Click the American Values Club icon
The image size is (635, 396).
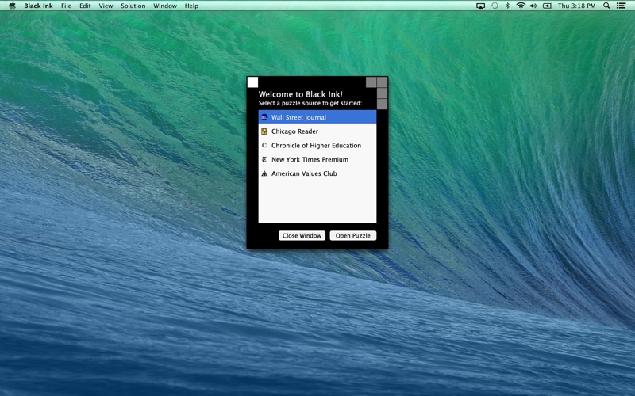264,173
